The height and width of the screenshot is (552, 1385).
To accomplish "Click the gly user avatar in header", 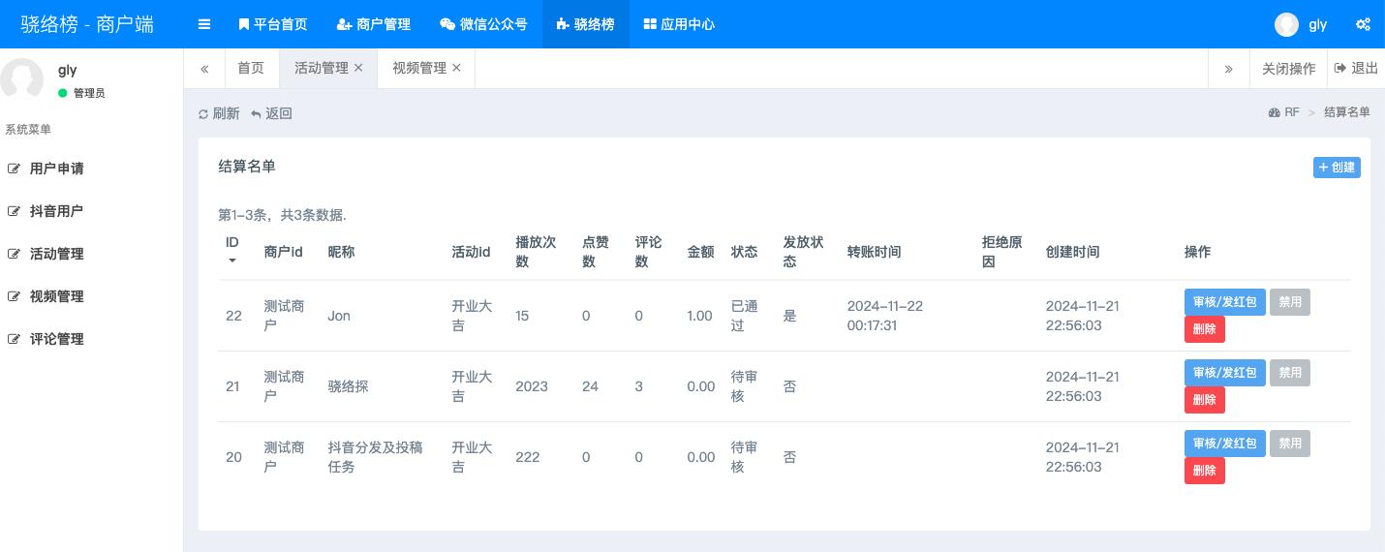I will 1286,24.
